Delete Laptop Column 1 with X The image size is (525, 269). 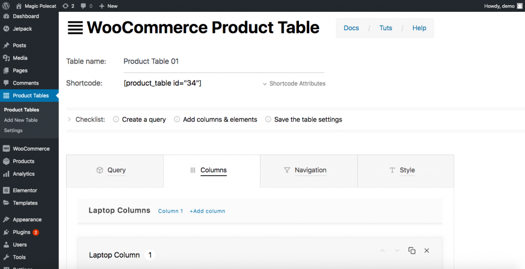(427, 251)
